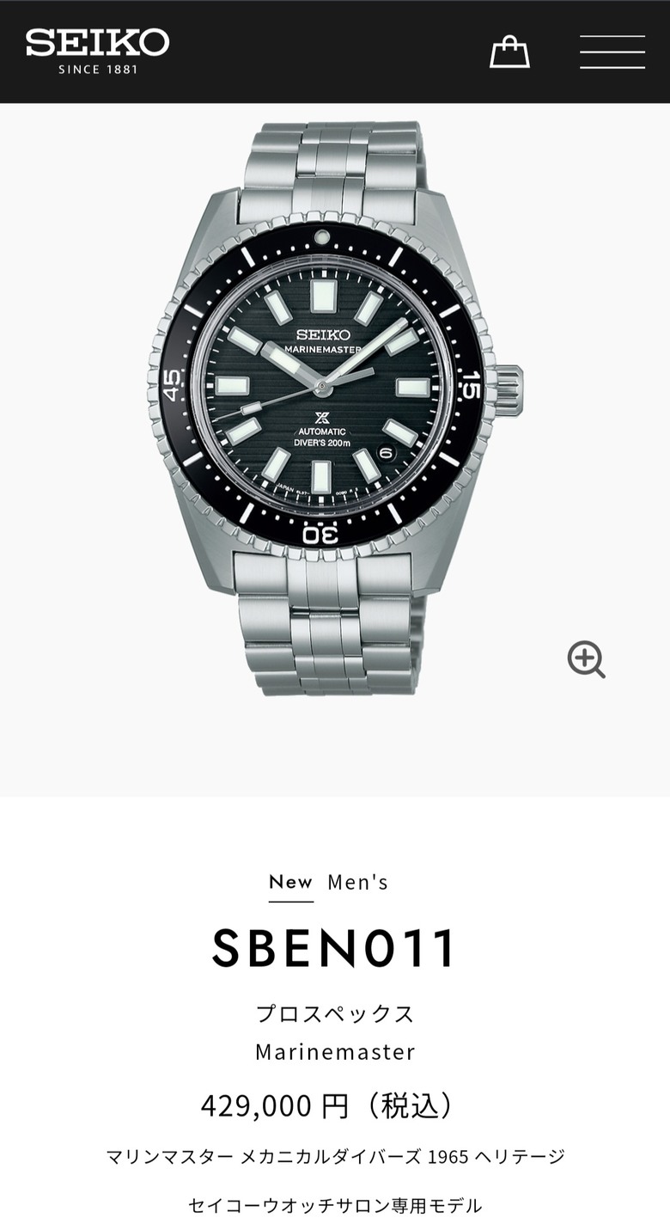The height and width of the screenshot is (1230, 670).
Task: Click the magnifier zoom-in icon
Action: point(586,660)
